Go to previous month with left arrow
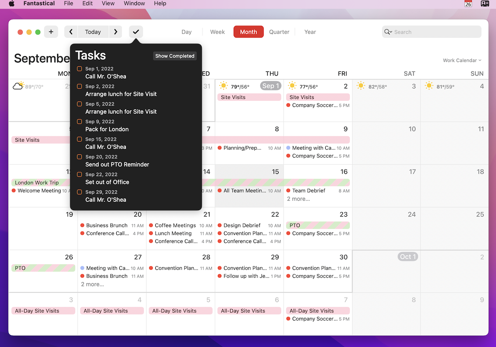This screenshot has width=496, height=347. click(71, 32)
